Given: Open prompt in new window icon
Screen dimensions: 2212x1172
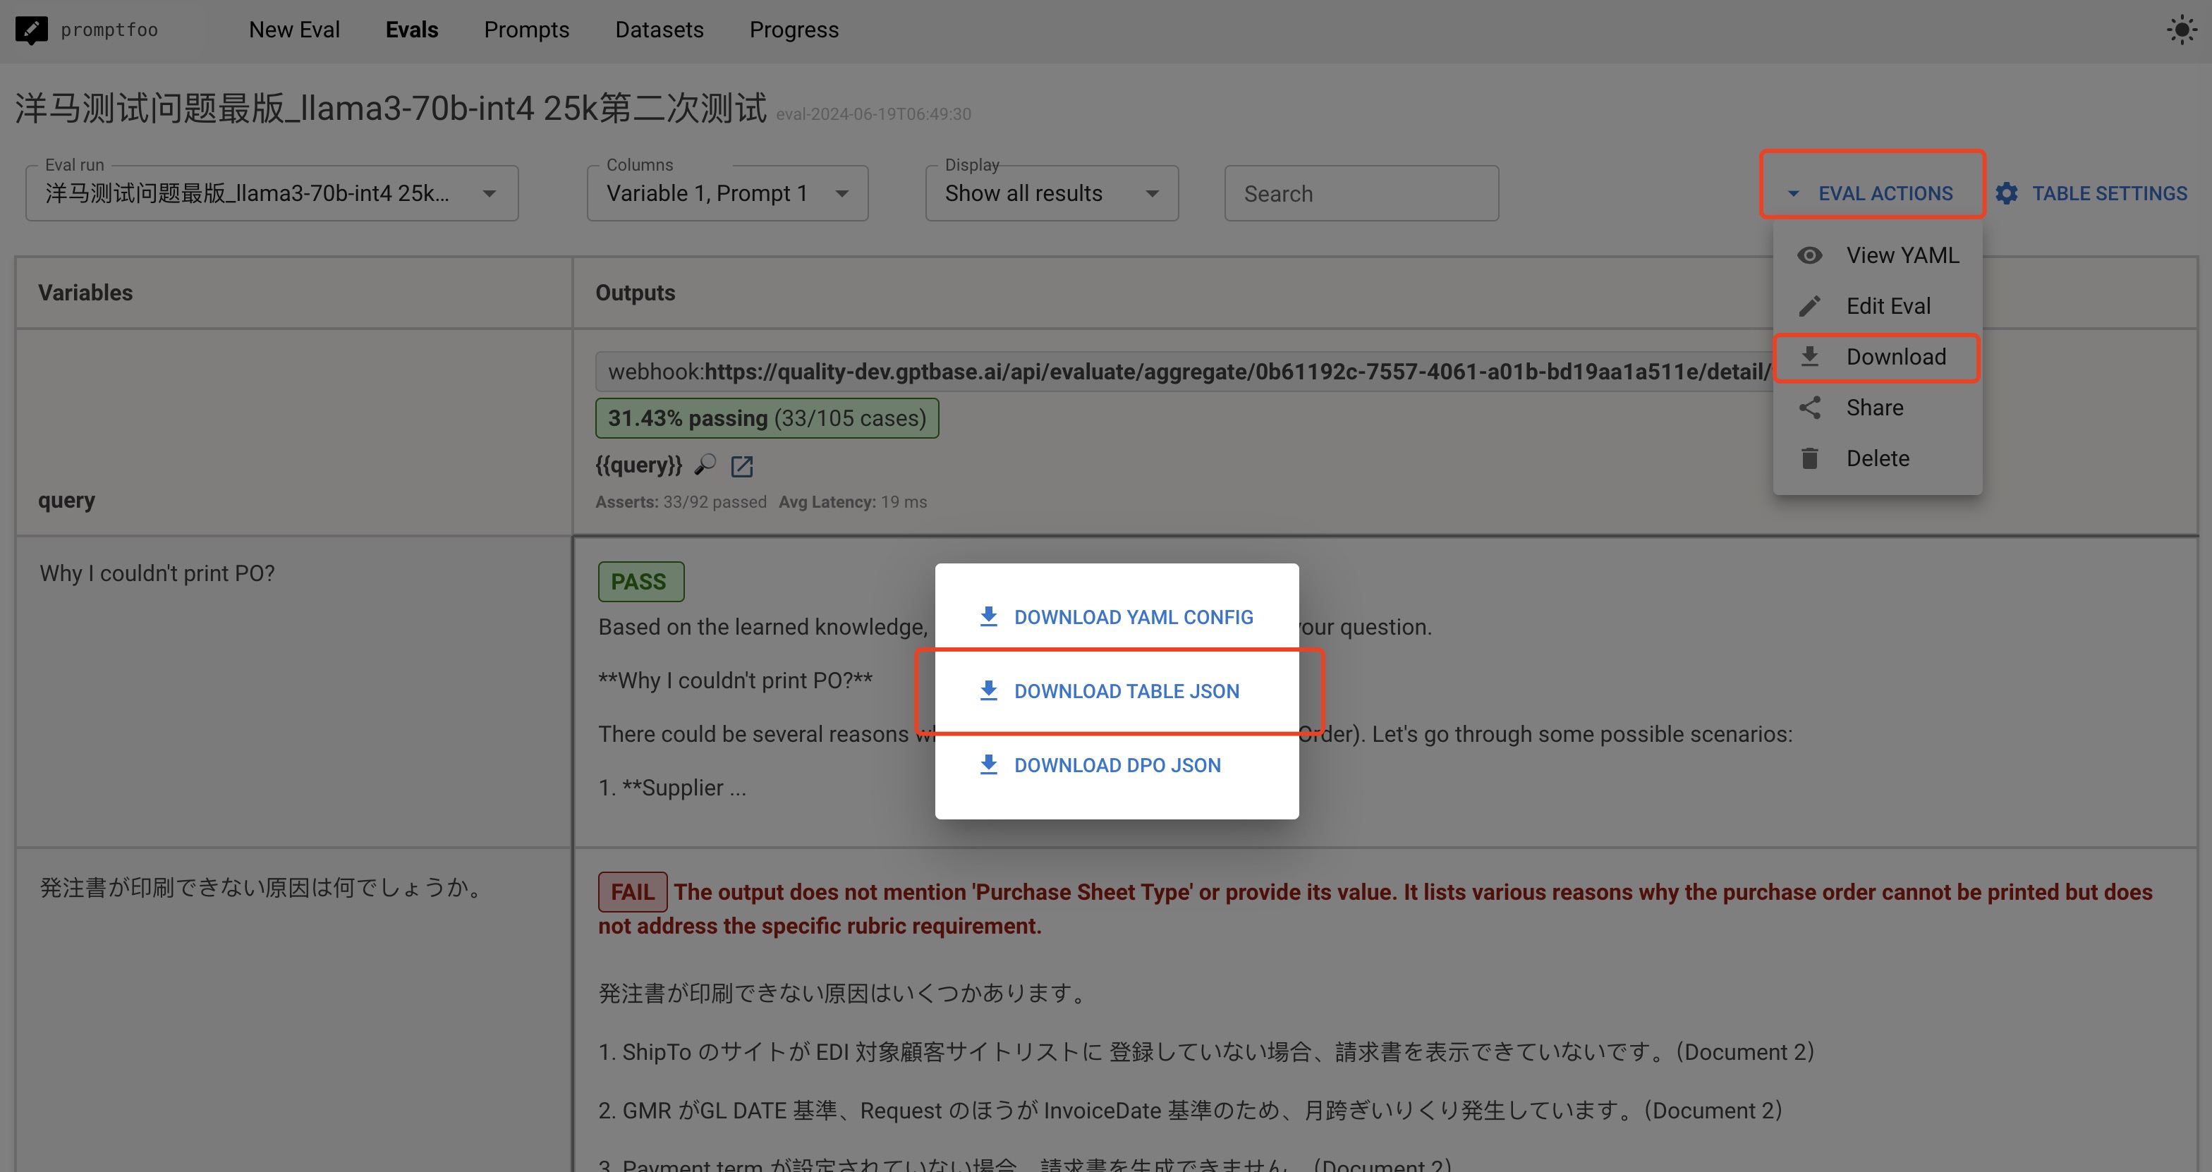Looking at the screenshot, I should point(741,465).
